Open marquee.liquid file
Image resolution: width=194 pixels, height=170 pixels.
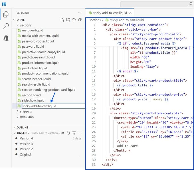[33, 30]
